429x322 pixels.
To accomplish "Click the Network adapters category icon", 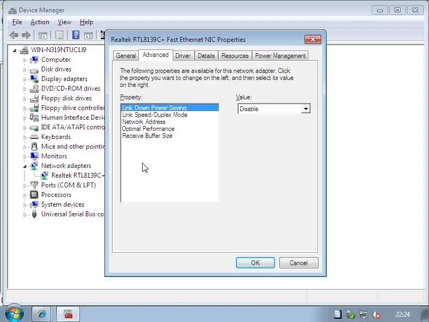I will pos(34,166).
